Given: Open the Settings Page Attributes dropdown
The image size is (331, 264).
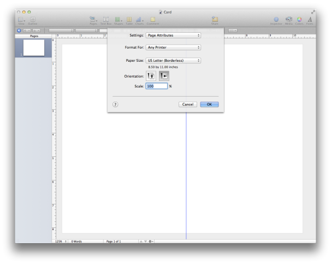Looking at the screenshot, I should [173, 36].
